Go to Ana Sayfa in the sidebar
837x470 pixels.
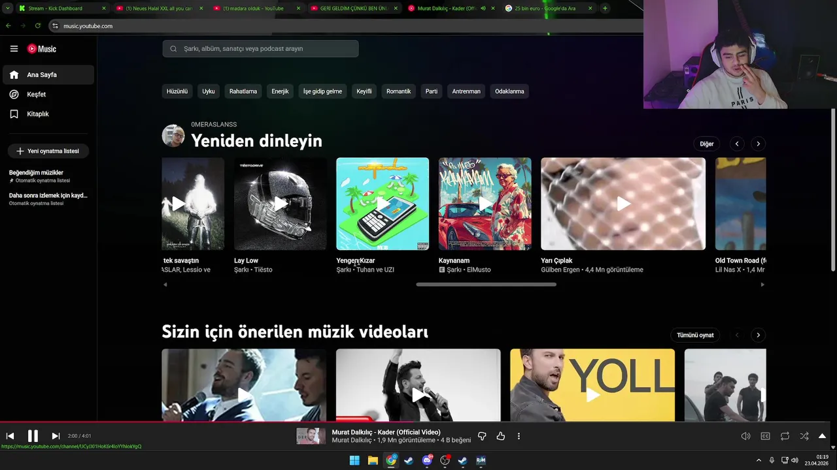pyautogui.click(x=48, y=75)
